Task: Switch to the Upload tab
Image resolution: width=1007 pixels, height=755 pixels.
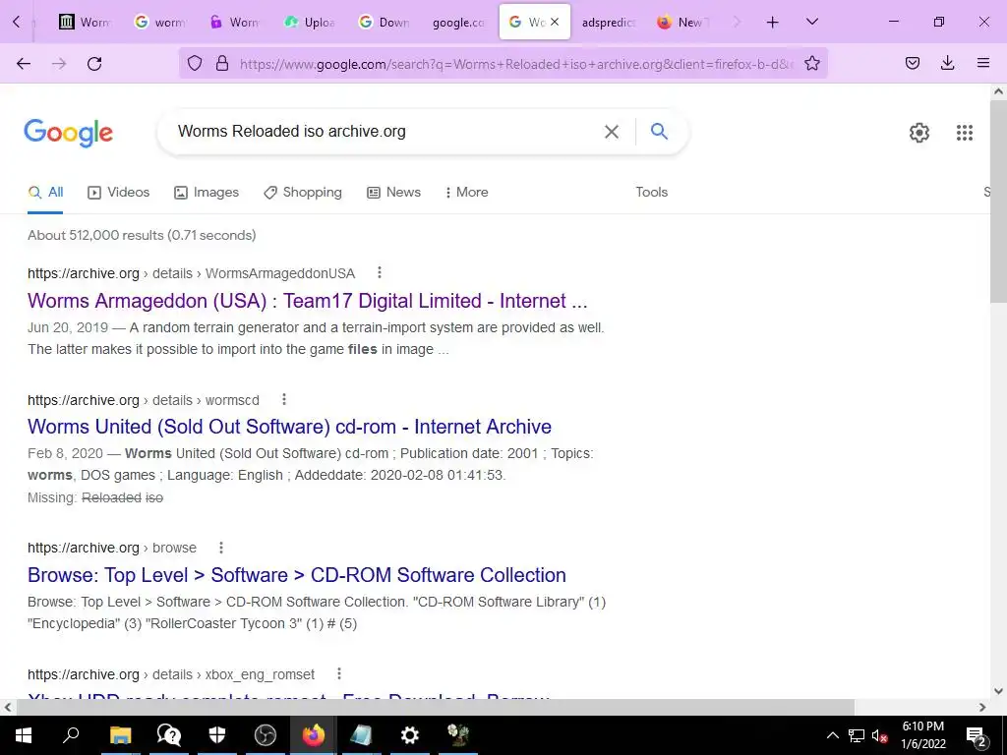Action: tap(310, 22)
